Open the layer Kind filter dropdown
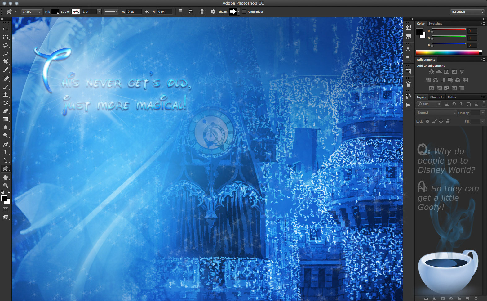Image resolution: width=487 pixels, height=301 pixels. [x=429, y=104]
